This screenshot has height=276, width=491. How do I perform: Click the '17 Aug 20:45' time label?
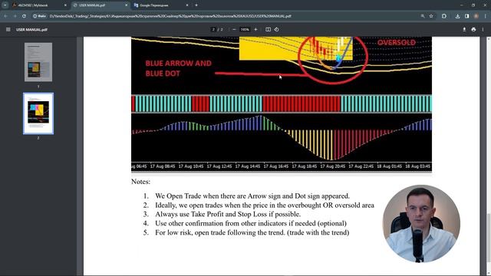click(x=332, y=166)
